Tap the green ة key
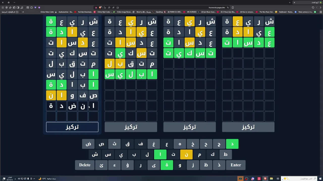Image resolution: width=323 pixels, height=181 pixels. tap(167, 165)
